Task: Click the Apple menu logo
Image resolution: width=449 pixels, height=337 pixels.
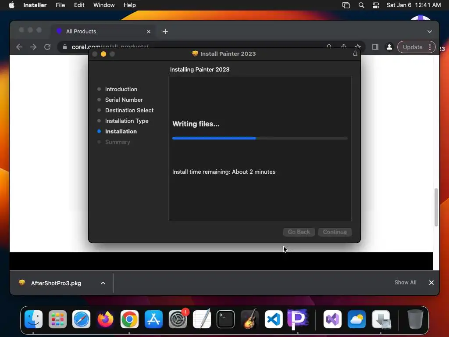Action: (x=11, y=5)
